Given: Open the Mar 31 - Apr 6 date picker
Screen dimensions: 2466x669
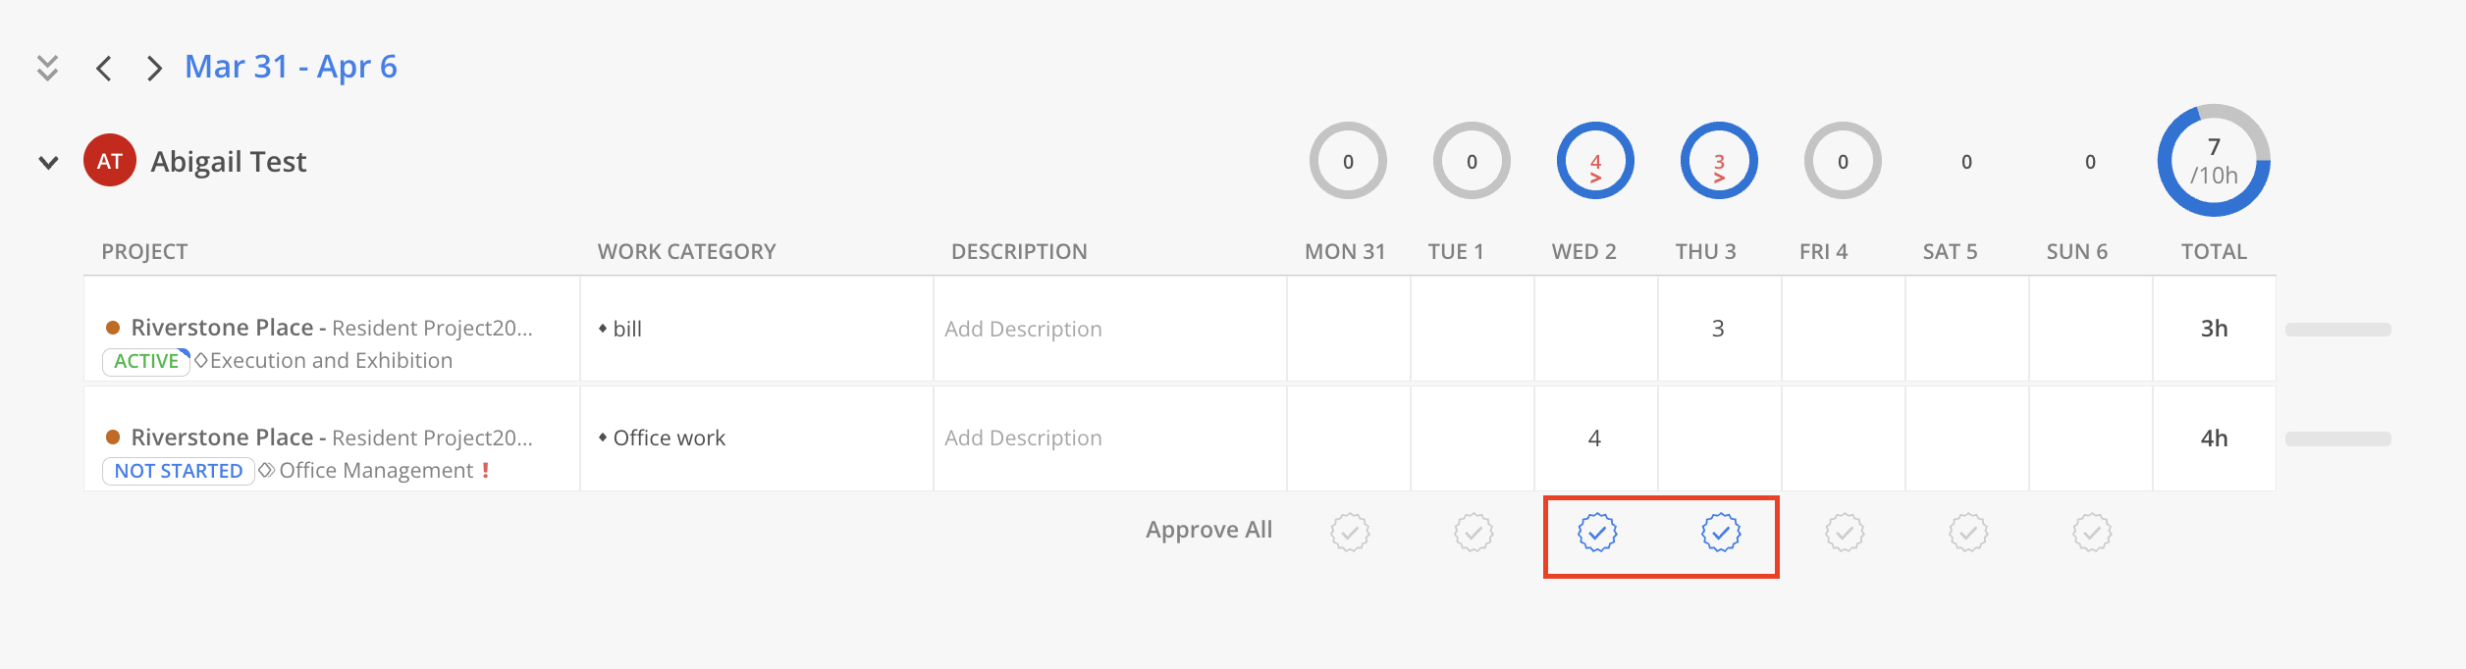Looking at the screenshot, I should coord(291,67).
